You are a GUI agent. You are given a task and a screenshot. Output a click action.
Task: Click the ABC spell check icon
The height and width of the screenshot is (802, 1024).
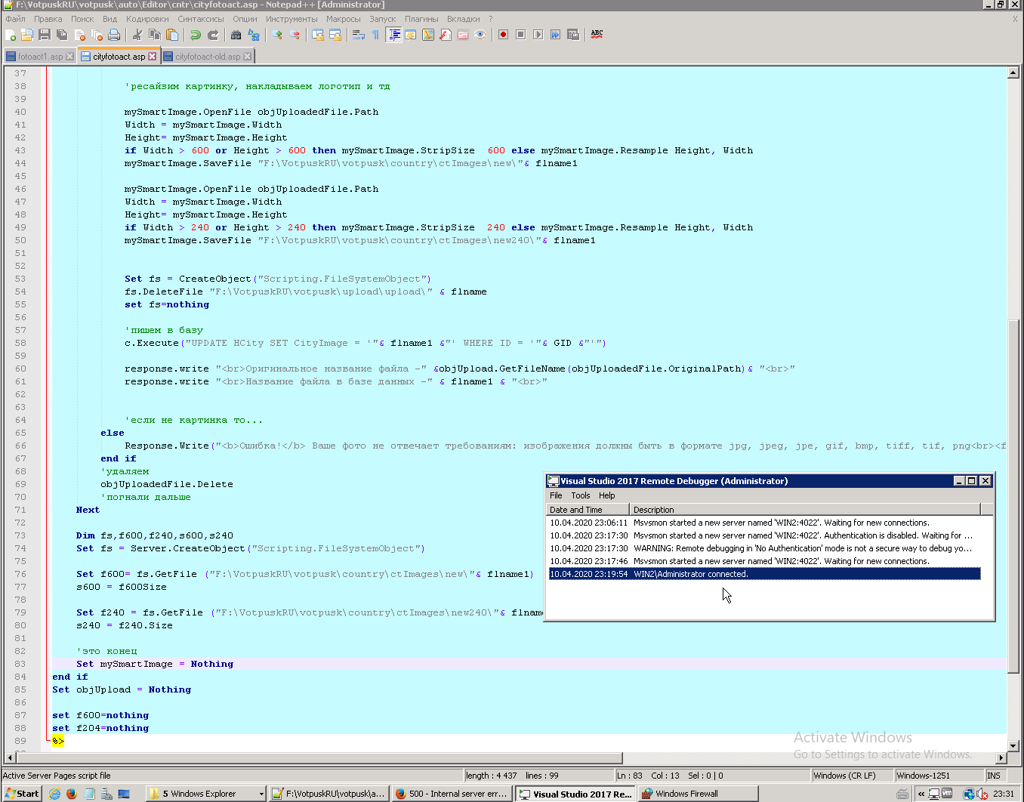pyautogui.click(x=597, y=35)
